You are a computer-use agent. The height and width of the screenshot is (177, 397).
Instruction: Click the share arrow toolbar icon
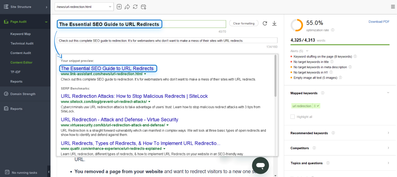[127, 7]
